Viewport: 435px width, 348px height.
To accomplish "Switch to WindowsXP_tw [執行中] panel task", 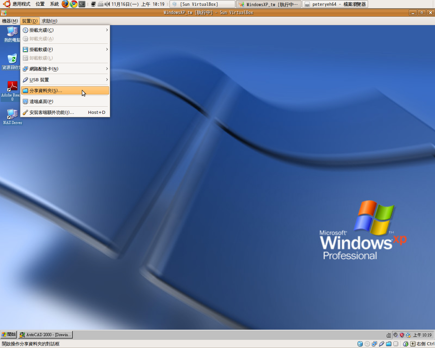I will 268,4.
